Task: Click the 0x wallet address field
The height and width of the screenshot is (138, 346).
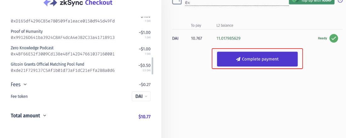Action: [x=236, y=3]
